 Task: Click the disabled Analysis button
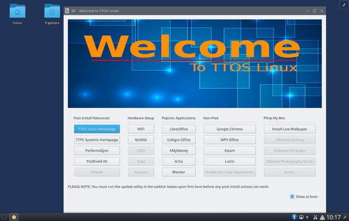141,172
